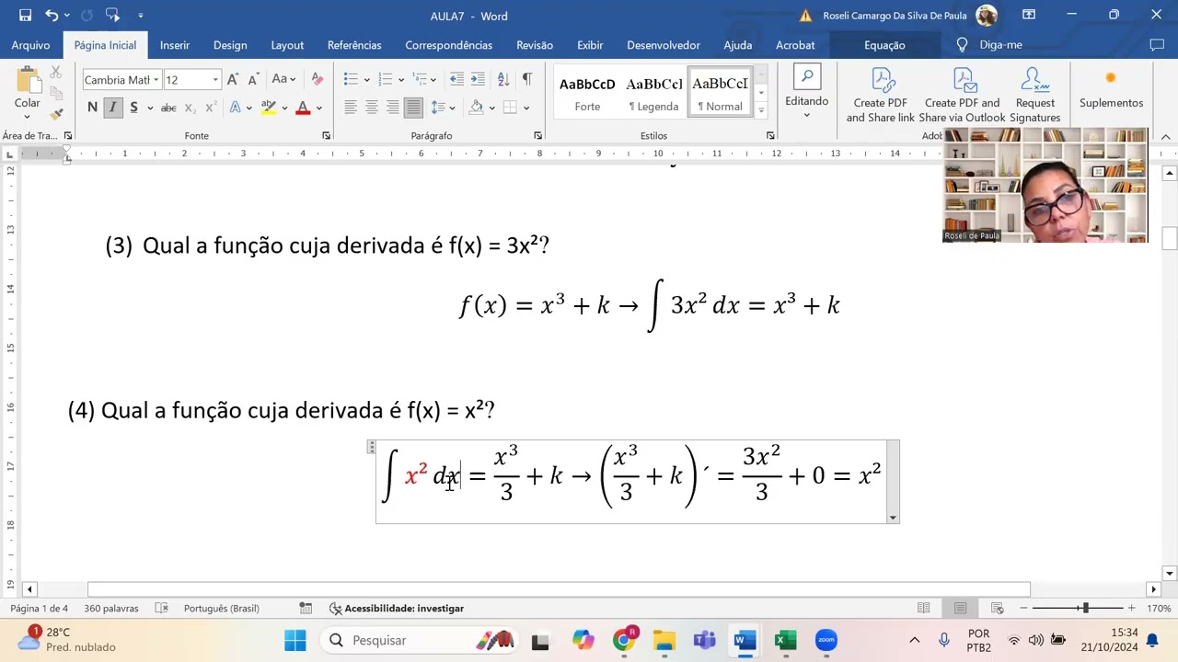Screen dimensions: 1178x662
Task: Toggle strikethrough (abc) formatting
Action: coord(168,108)
